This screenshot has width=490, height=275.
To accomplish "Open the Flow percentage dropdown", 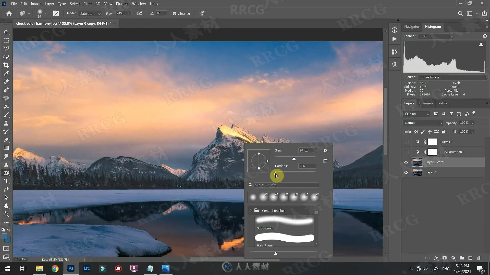I will pos(129,13).
